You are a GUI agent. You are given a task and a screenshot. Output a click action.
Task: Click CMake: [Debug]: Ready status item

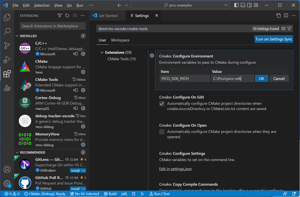pos(45,194)
